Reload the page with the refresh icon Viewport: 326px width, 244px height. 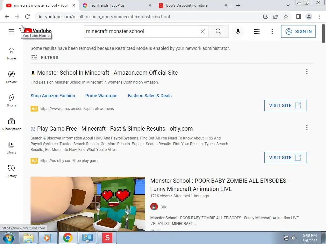27,17
